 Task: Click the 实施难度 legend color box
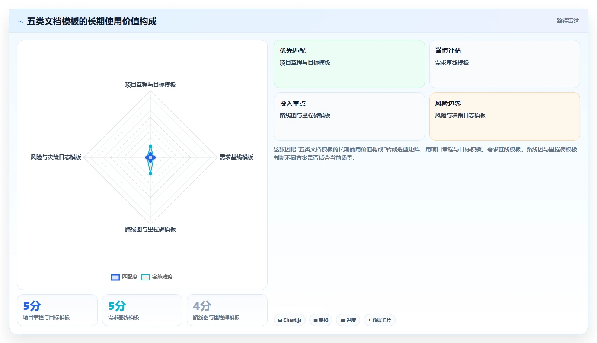146,277
